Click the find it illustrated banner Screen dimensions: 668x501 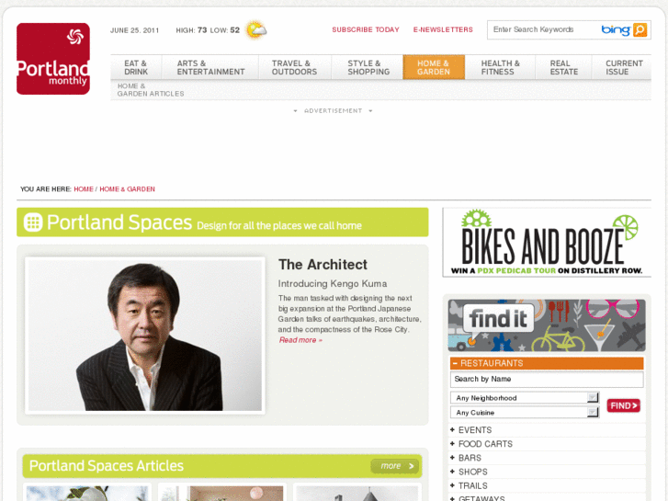[547, 325]
